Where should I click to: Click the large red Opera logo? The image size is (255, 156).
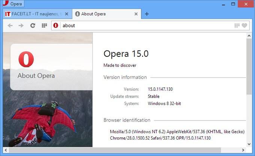(26, 59)
